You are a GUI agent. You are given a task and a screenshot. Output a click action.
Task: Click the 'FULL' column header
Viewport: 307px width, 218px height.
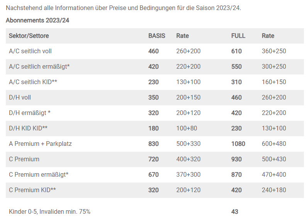pyautogui.click(x=238, y=36)
